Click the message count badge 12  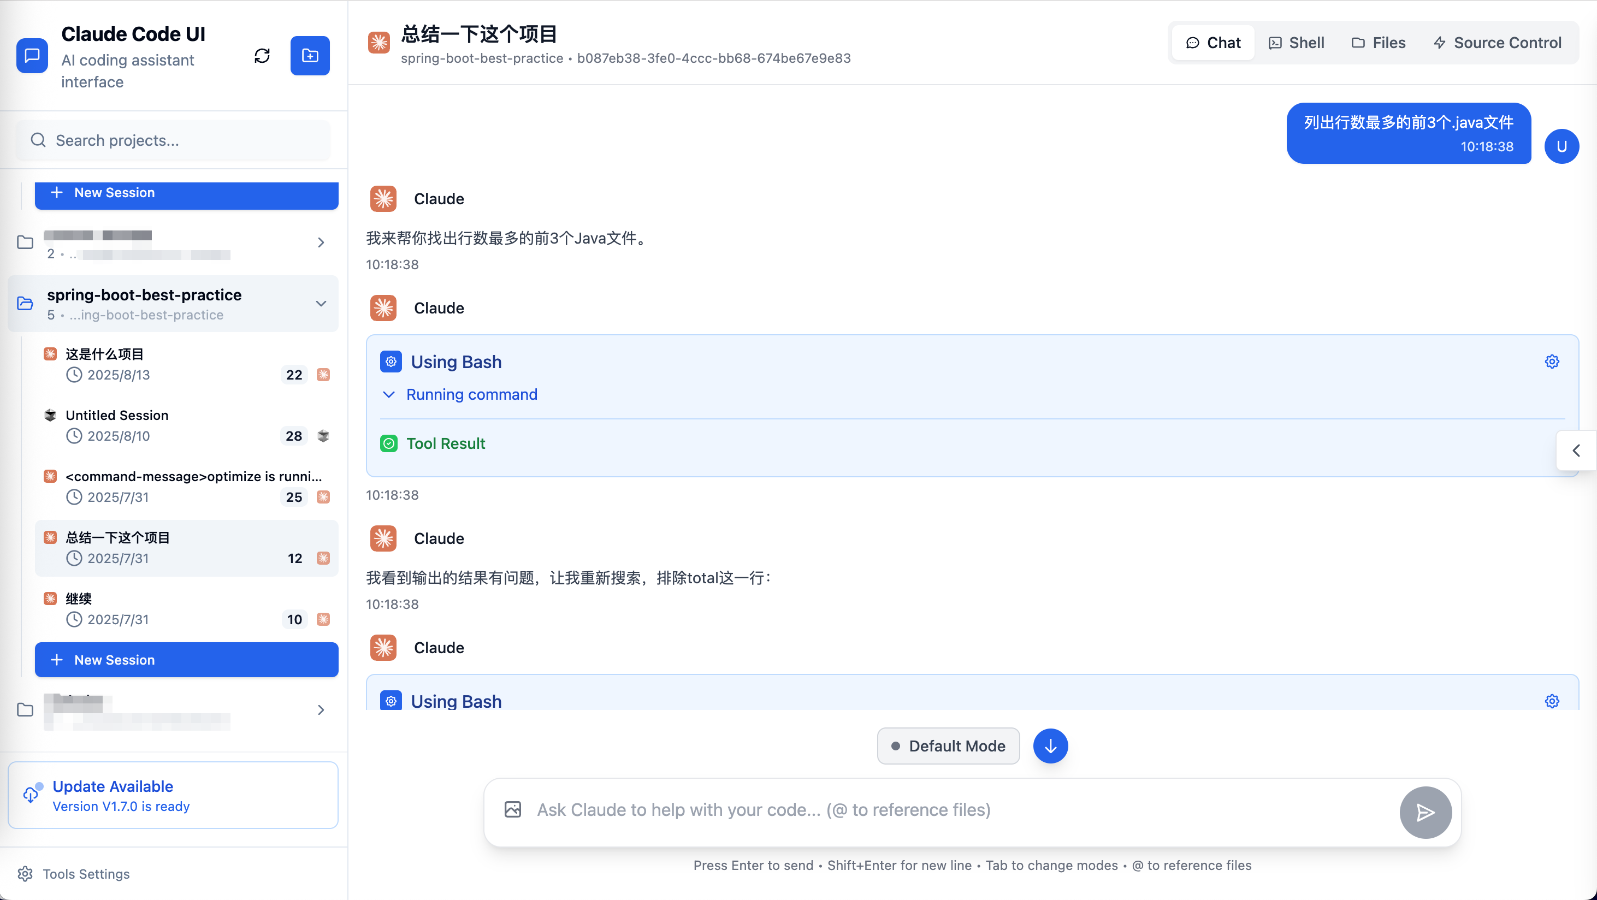[294, 559]
